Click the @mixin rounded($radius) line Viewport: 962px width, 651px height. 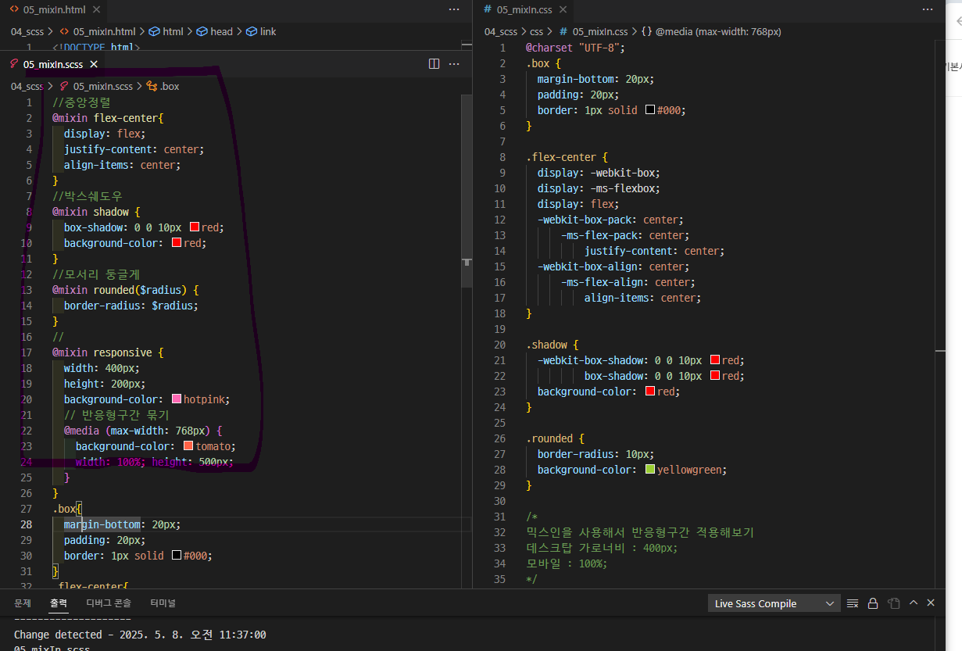(x=126, y=290)
